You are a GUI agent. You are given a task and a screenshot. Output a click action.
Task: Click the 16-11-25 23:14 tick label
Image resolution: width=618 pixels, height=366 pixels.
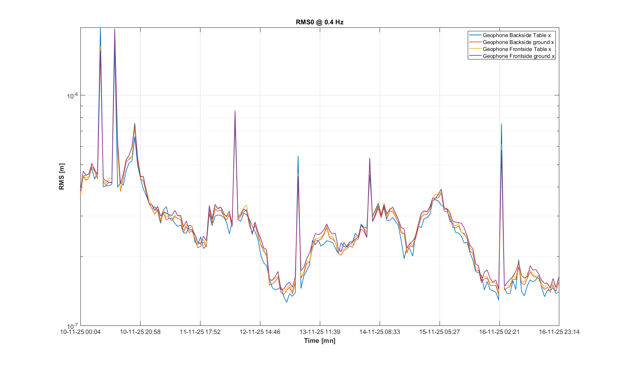coord(559,332)
